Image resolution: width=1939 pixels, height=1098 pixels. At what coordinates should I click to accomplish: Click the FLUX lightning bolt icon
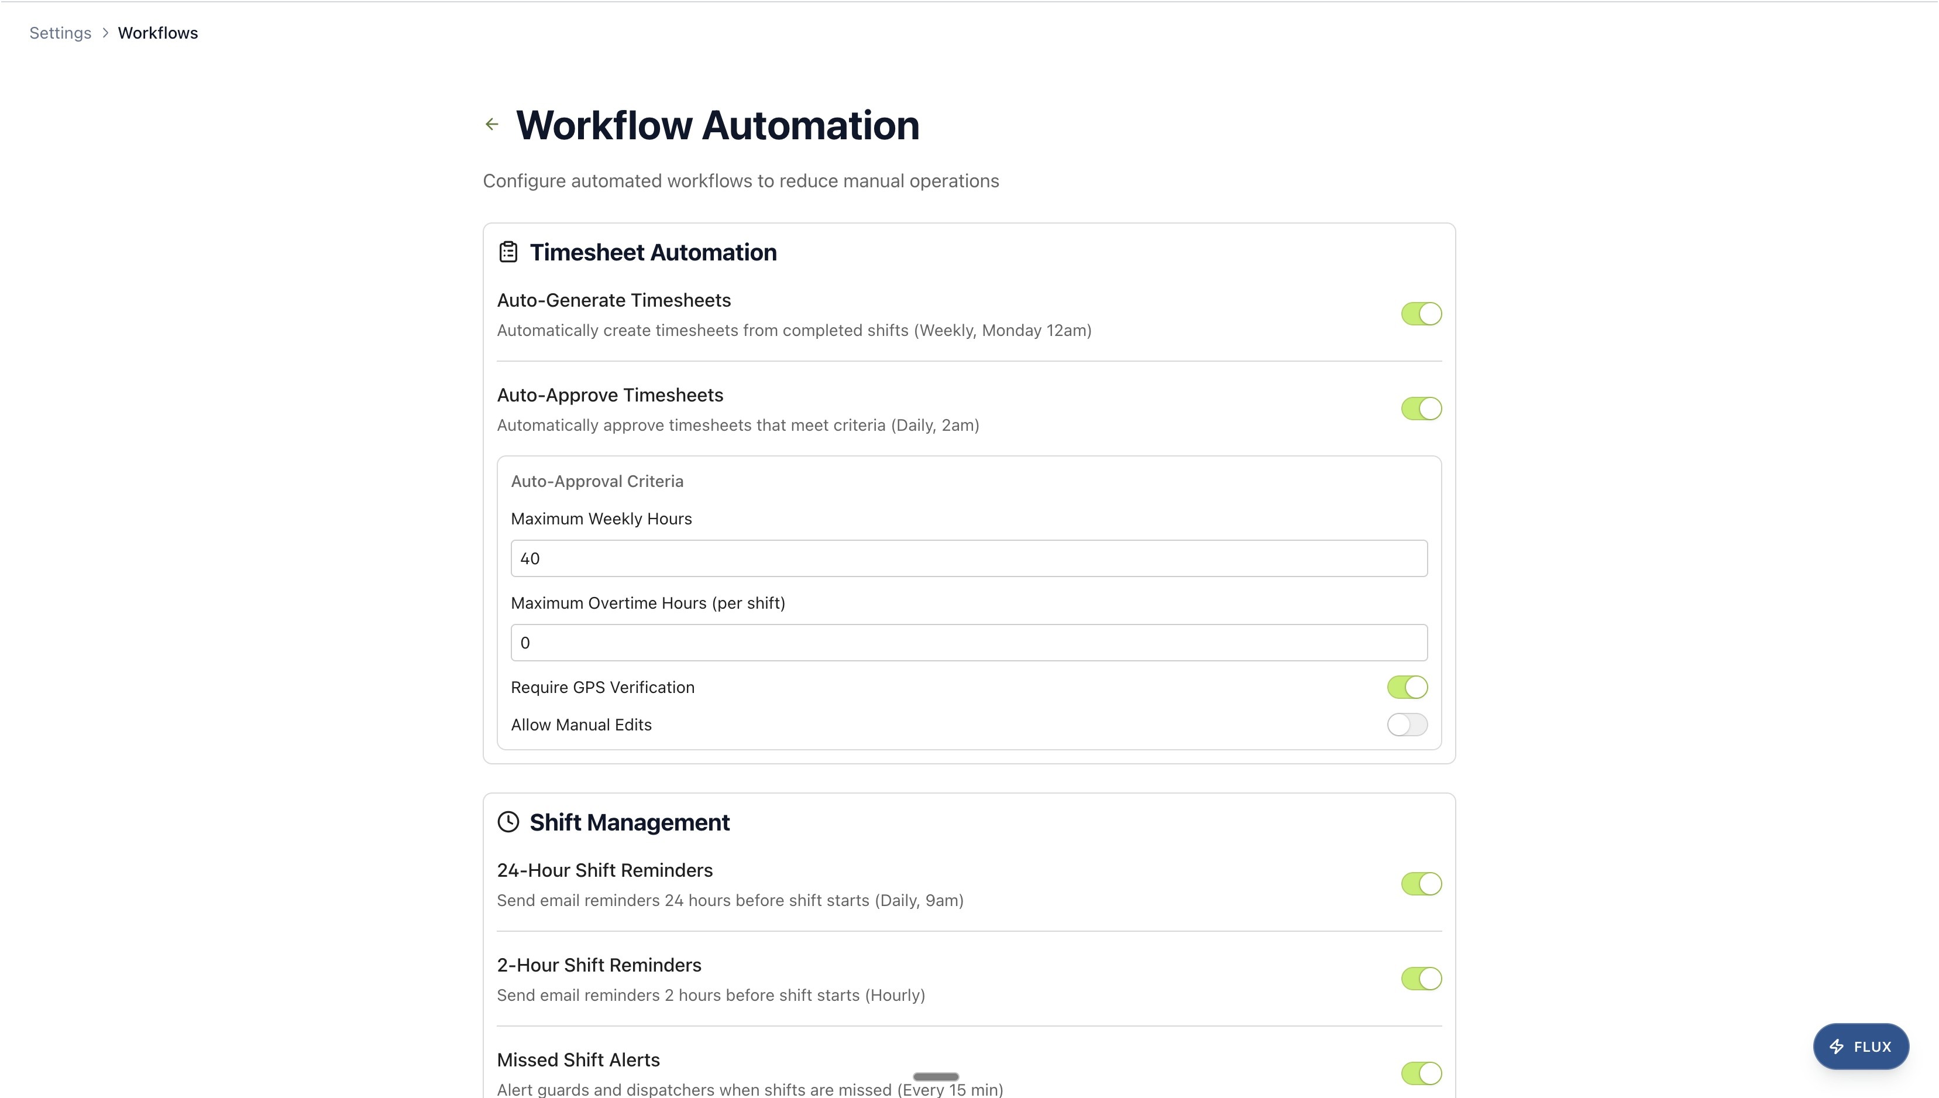tap(1837, 1046)
